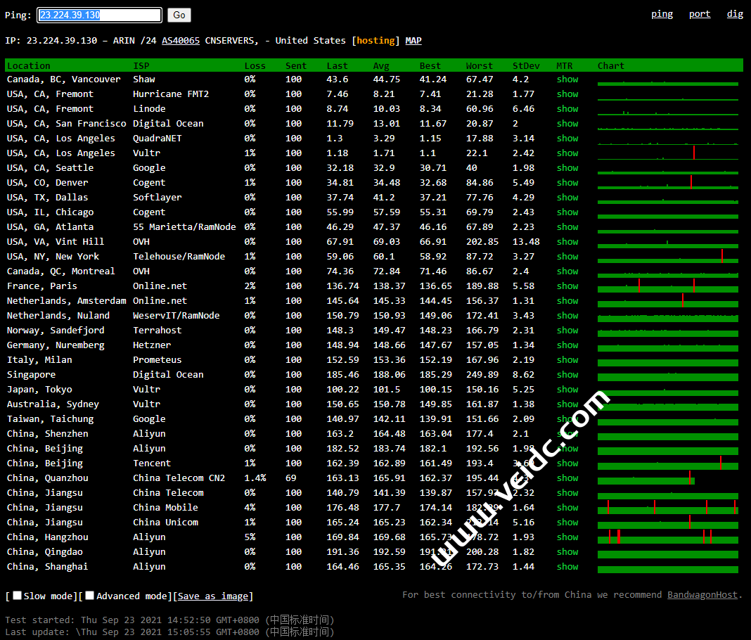Open the dig tool link

pyautogui.click(x=735, y=14)
